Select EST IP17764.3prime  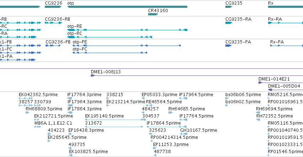pos(69,98)
